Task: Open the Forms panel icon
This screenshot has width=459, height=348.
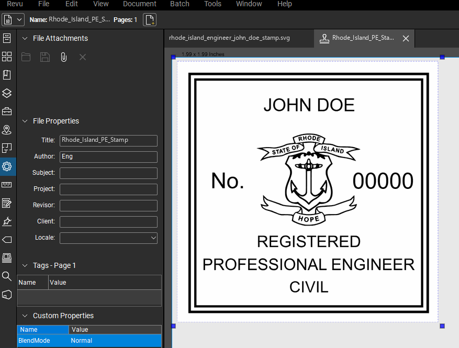Action: click(x=7, y=203)
